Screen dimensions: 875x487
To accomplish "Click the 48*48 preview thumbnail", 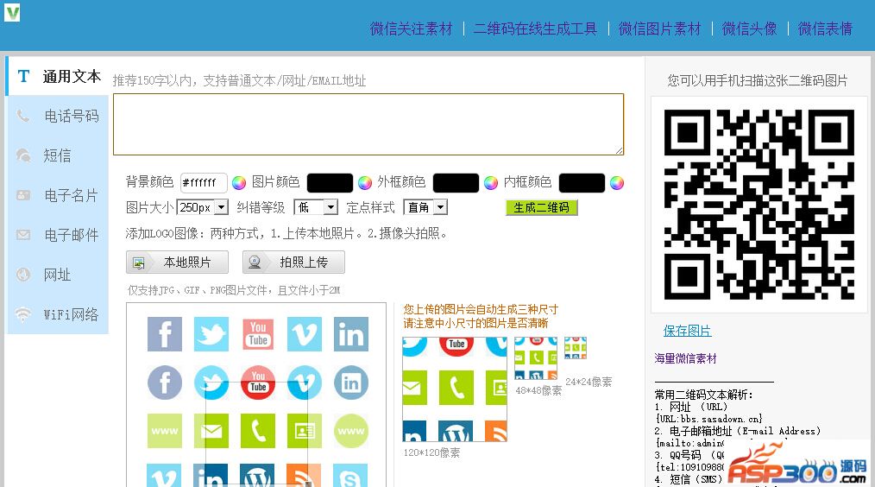I will point(536,358).
